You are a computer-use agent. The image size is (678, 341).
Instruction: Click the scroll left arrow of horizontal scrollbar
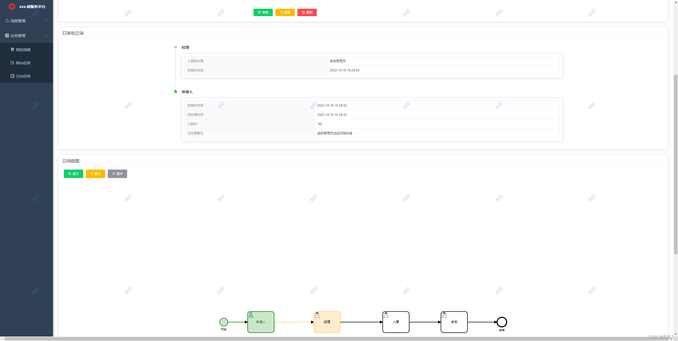[2, 339]
